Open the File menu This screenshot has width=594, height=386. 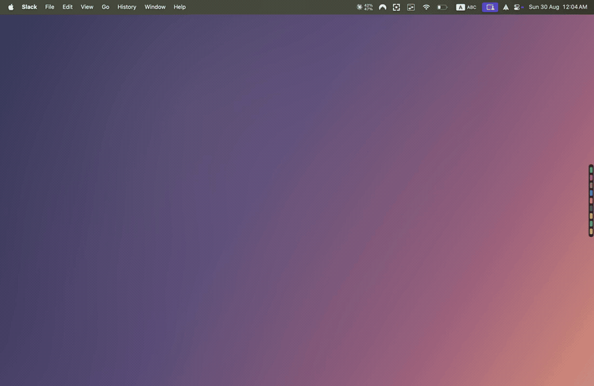[50, 7]
